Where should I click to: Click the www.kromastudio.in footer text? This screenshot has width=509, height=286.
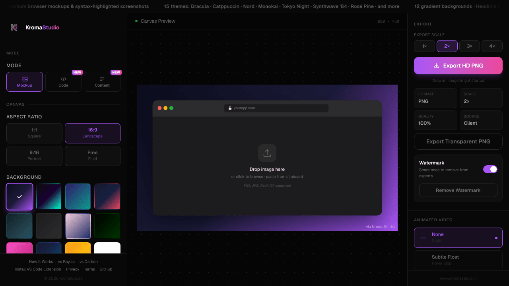tap(458, 278)
